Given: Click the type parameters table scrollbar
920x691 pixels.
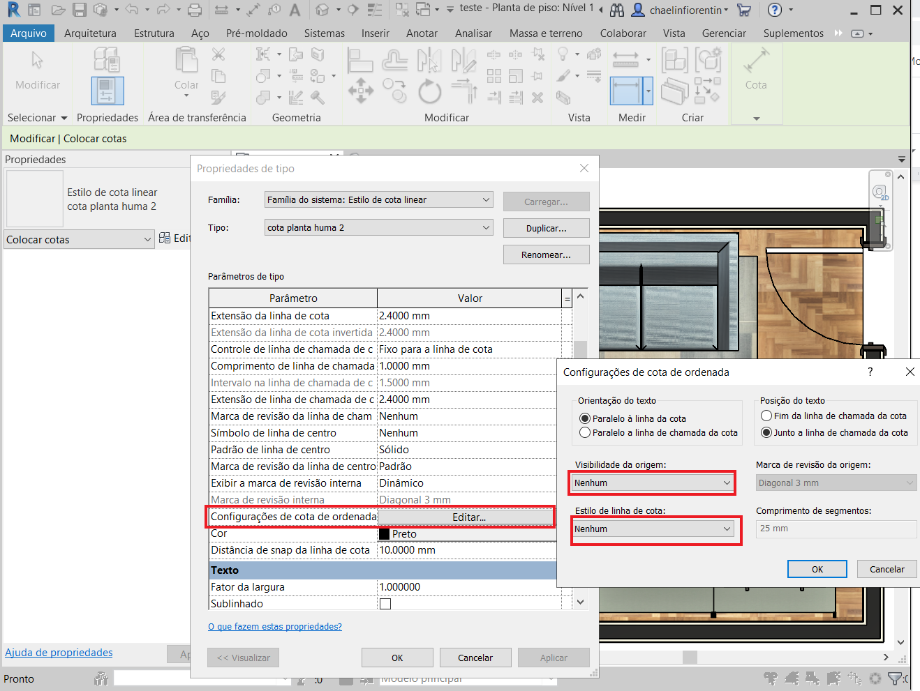Looking at the screenshot, I should tap(580, 449).
